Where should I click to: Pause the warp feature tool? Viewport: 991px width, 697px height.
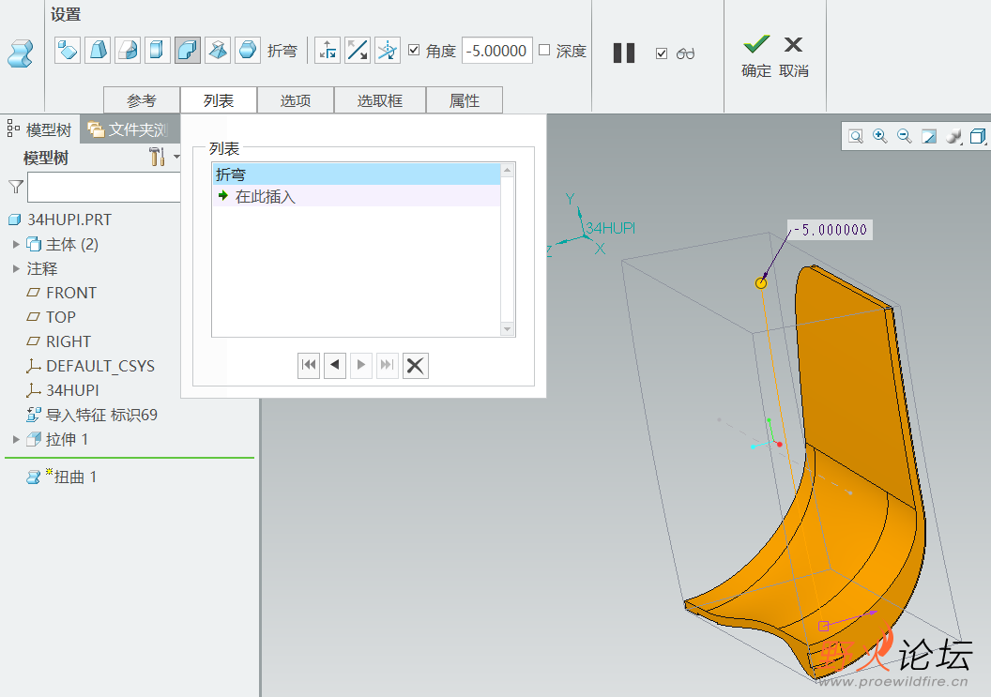(x=624, y=53)
